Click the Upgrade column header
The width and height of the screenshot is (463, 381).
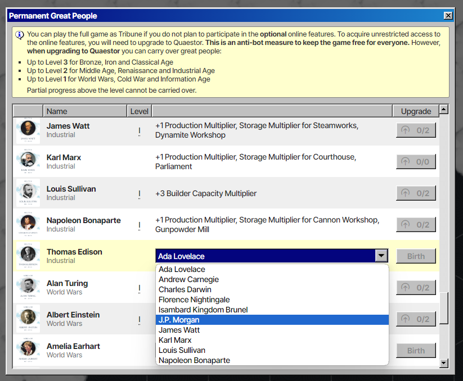pos(416,111)
